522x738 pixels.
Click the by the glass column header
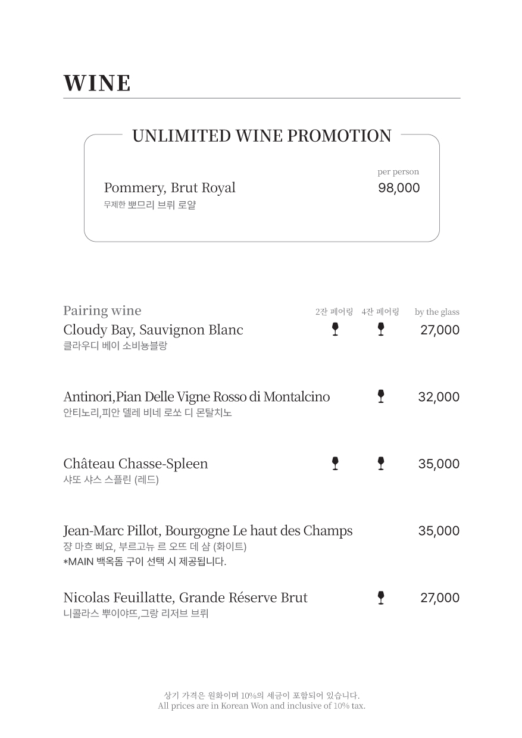(x=437, y=312)
